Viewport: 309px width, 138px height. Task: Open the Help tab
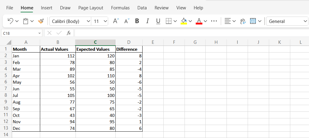pyautogui.click(x=198, y=8)
